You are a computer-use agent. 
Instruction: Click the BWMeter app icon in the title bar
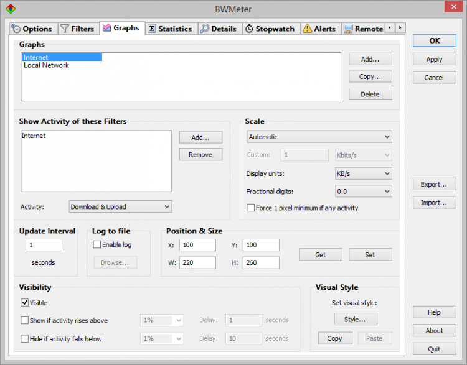point(11,9)
